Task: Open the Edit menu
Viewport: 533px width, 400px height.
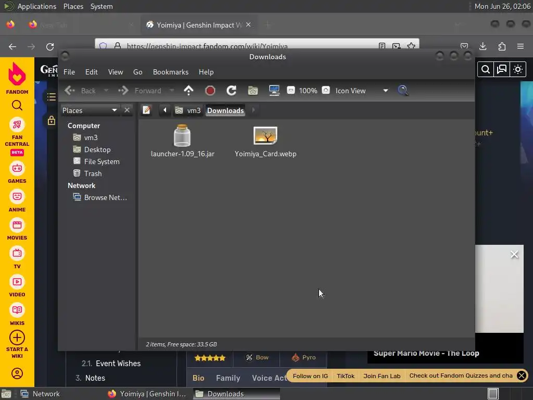Action: click(92, 72)
